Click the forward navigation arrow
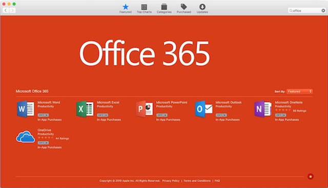328x188 pixels. 12,10
